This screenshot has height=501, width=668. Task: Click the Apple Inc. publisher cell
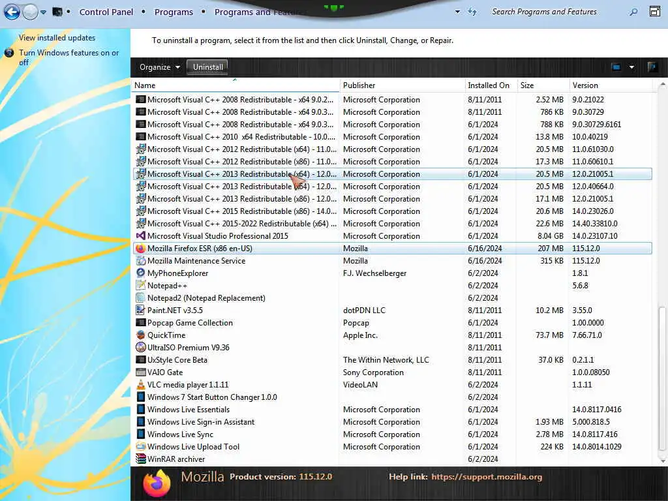[x=360, y=335]
